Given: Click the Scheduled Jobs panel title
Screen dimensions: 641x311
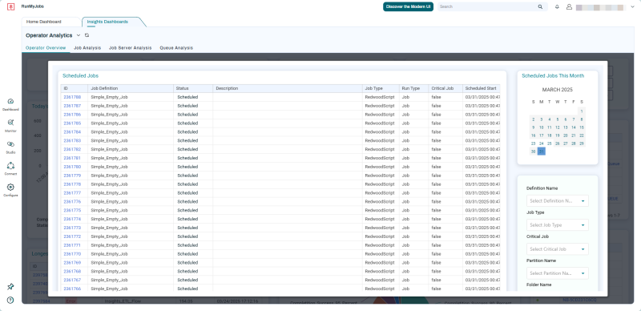Looking at the screenshot, I should coord(81,75).
